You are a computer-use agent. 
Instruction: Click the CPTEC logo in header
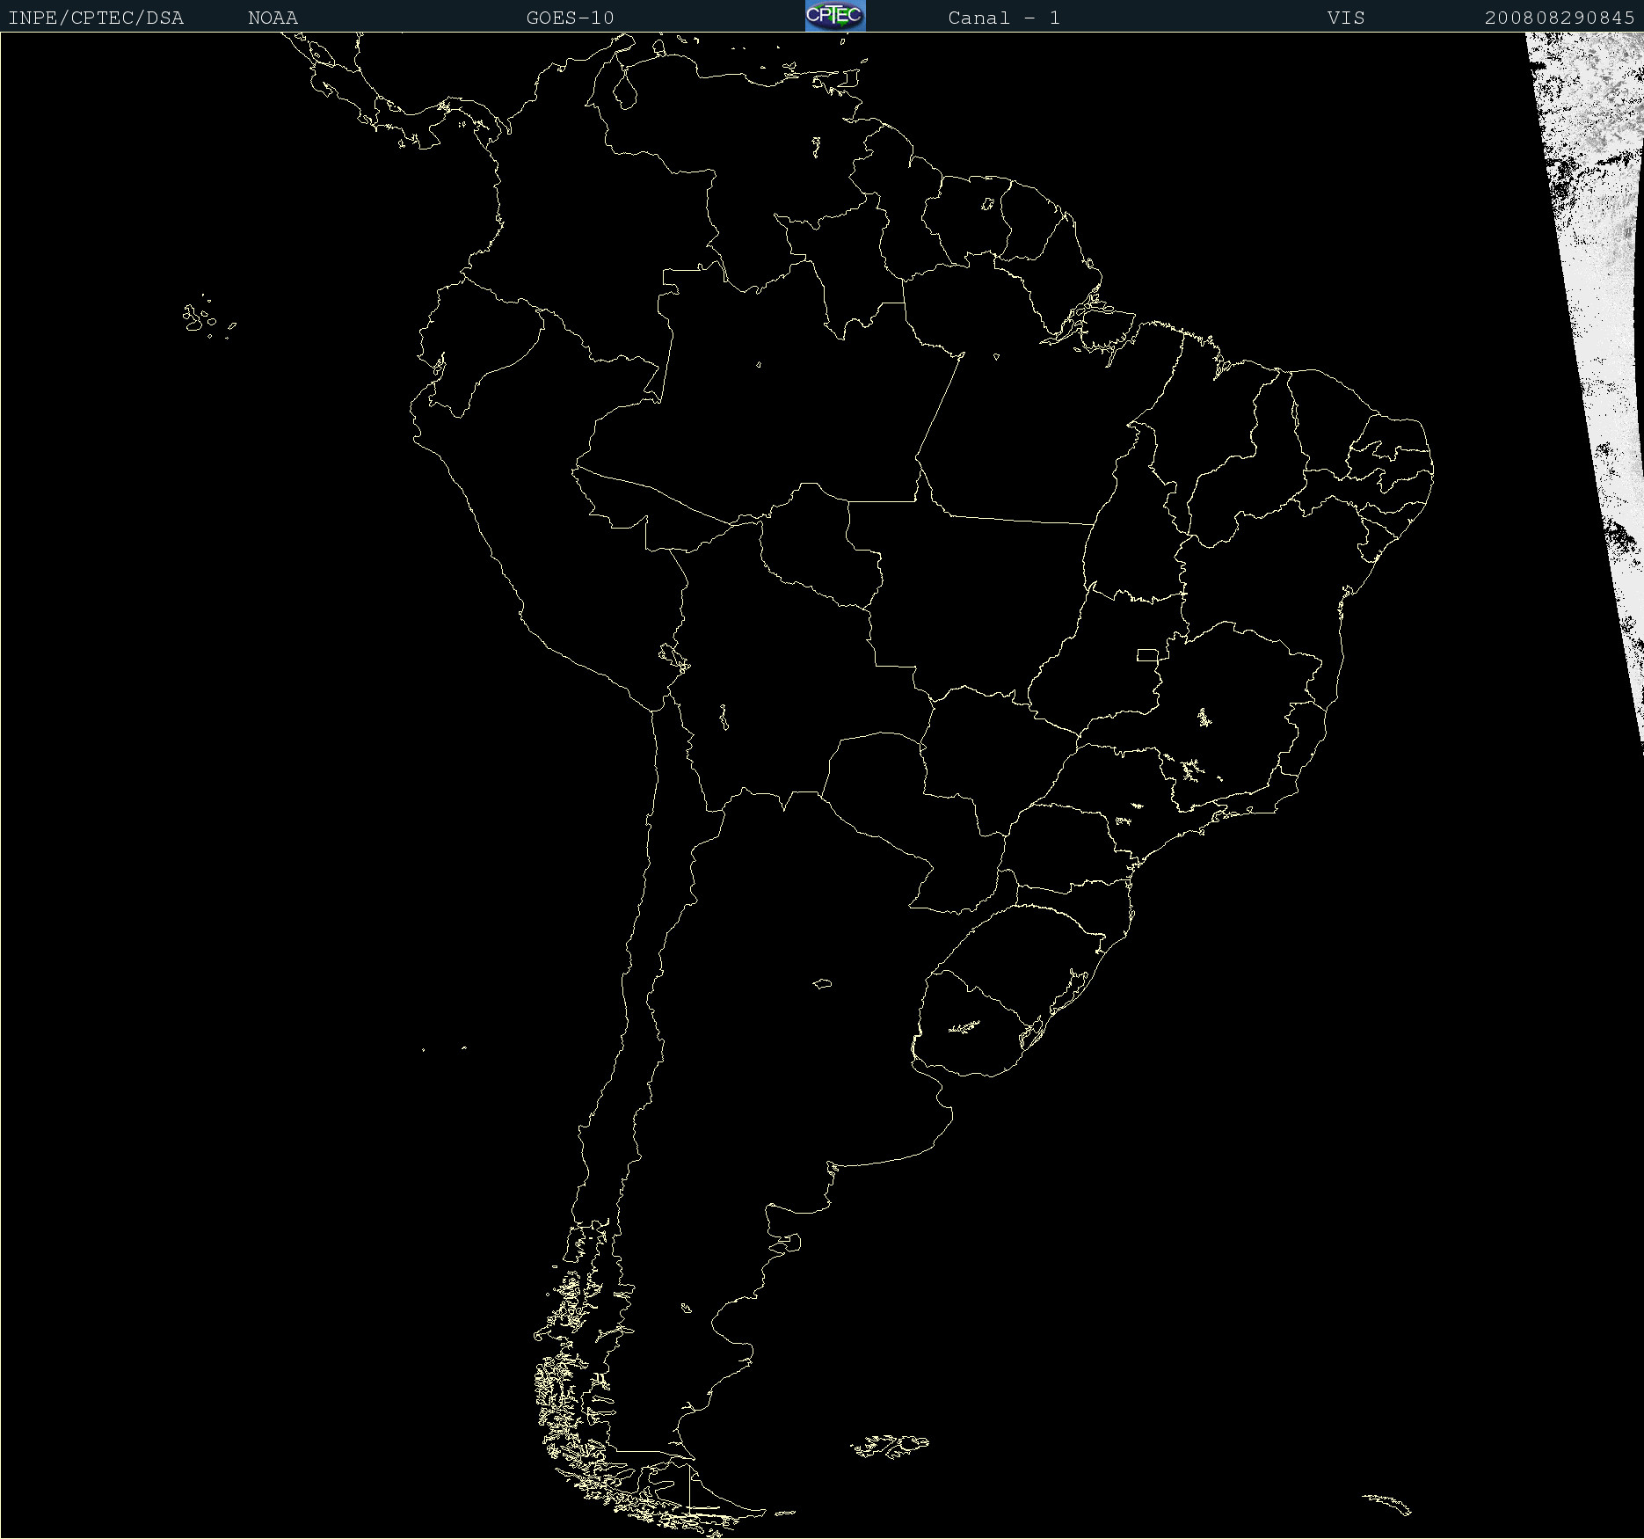835,16
